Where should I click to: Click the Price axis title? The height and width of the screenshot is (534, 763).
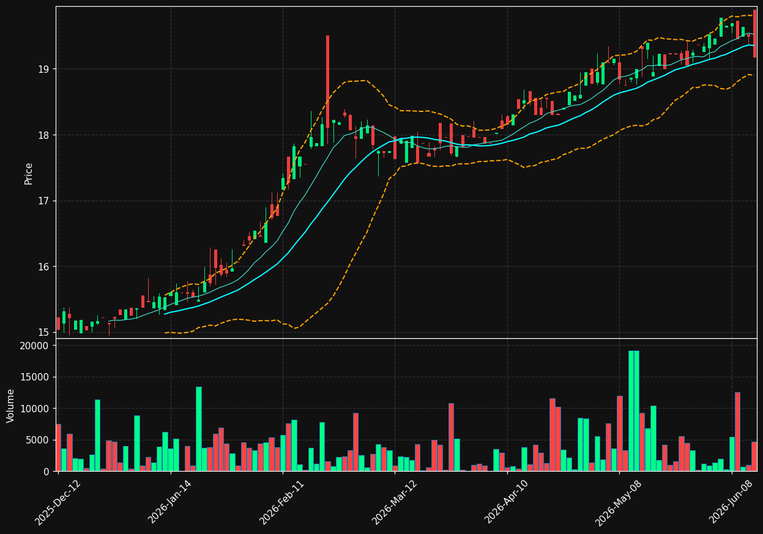tap(29, 172)
